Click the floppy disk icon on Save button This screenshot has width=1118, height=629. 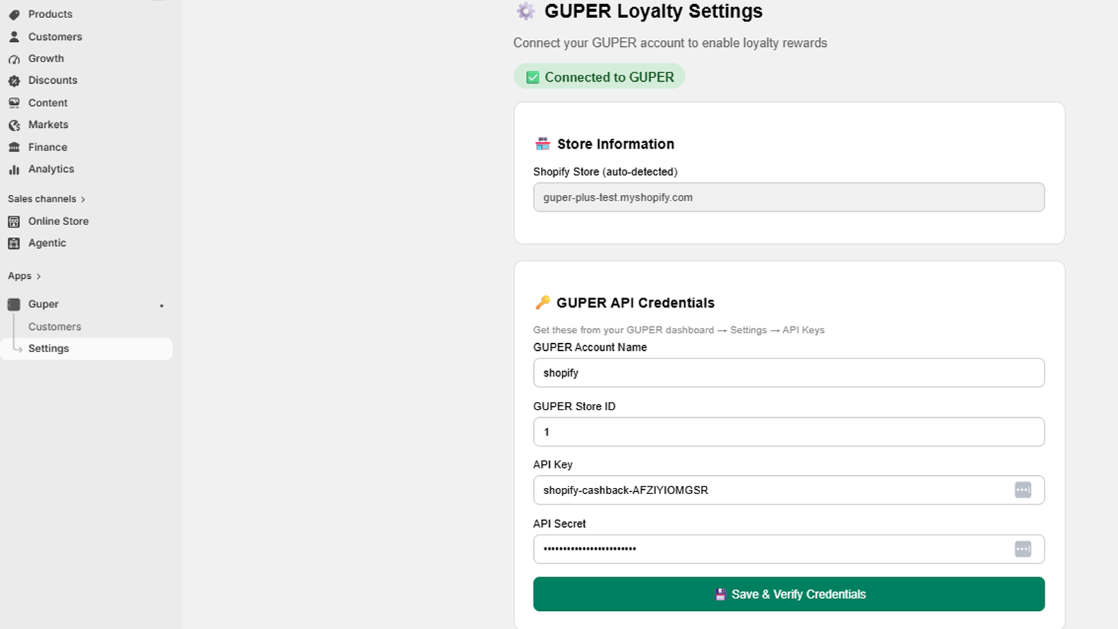[720, 595]
